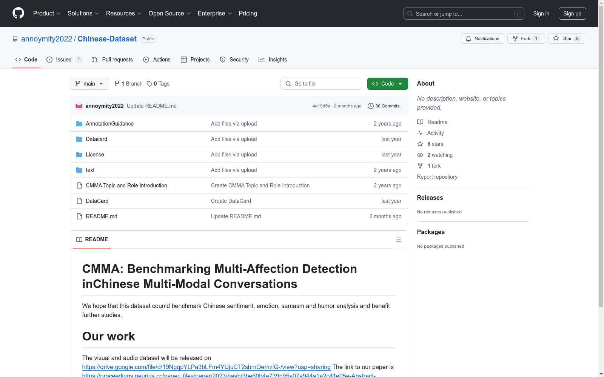604x377 pixels.
Task: Open Create CMMA Topic and Role Introduction commit
Action: pos(260,185)
